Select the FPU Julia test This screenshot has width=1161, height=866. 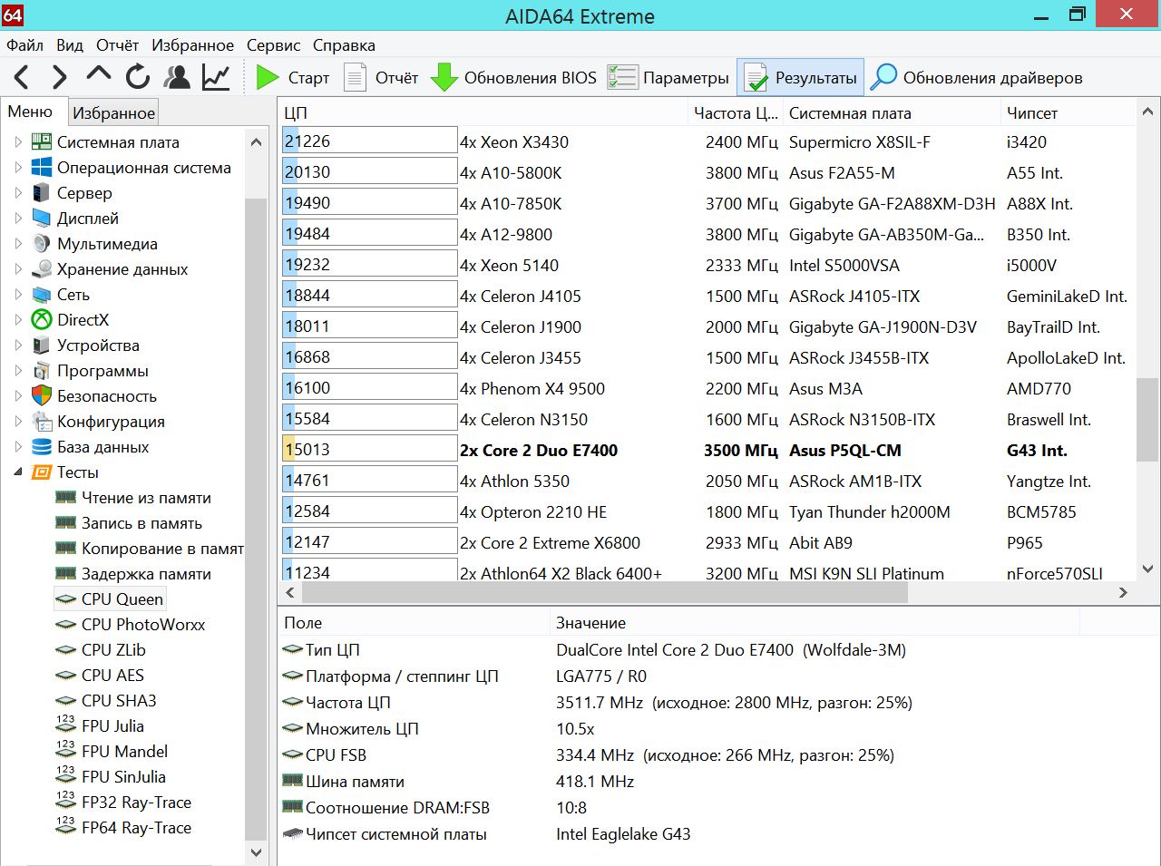tap(112, 726)
